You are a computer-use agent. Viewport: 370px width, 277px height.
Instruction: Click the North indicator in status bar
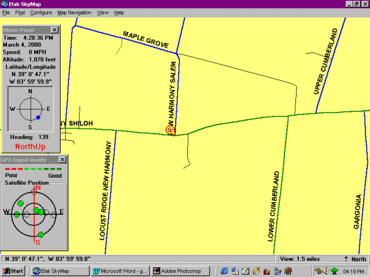click(356, 259)
